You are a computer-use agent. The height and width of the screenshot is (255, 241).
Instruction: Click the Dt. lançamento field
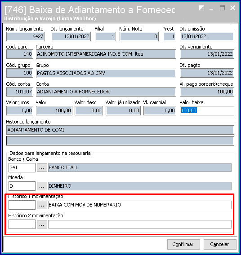71,36
